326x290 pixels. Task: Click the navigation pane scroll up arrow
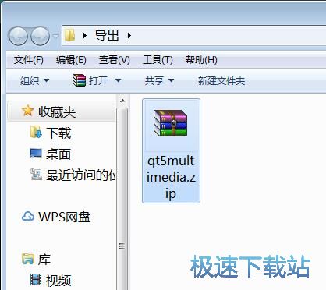(122, 101)
